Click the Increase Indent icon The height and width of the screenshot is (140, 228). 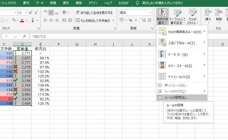[x=70, y=20]
